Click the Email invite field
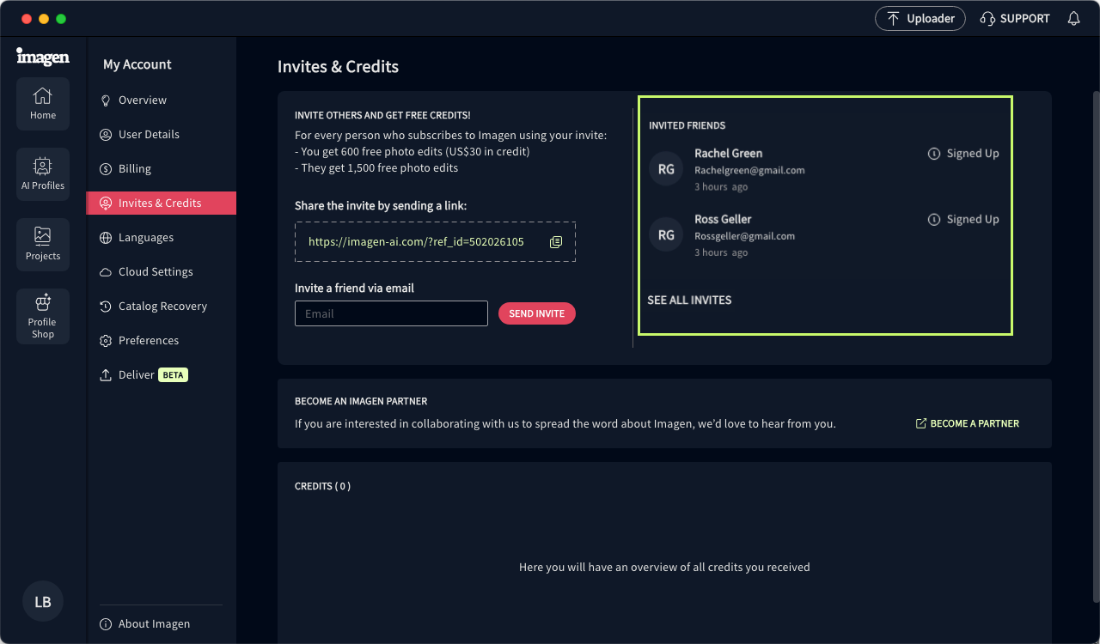The height and width of the screenshot is (644, 1100). click(391, 313)
